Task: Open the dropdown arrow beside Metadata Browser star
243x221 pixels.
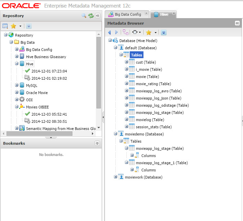Action: (x=155, y=32)
